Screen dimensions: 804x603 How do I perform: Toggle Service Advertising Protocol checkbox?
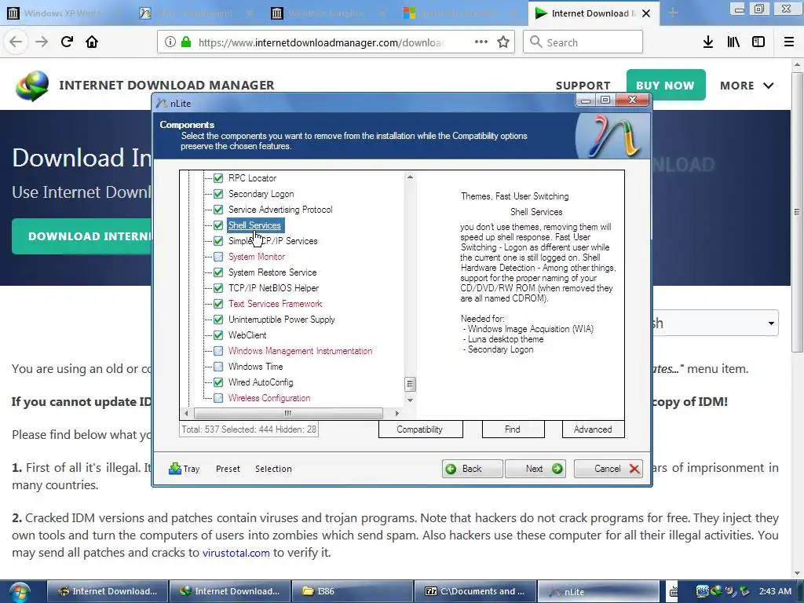click(x=218, y=210)
